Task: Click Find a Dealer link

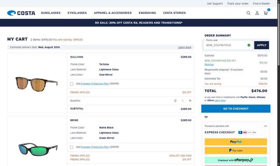Action: point(261,3)
